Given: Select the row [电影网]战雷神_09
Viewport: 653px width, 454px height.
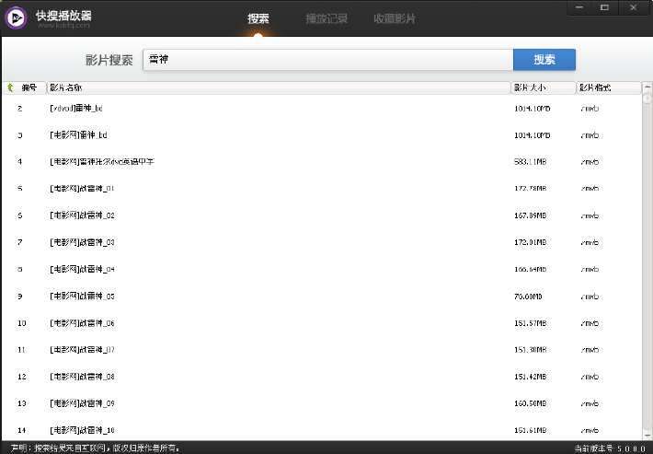Looking at the screenshot, I should (x=322, y=403).
